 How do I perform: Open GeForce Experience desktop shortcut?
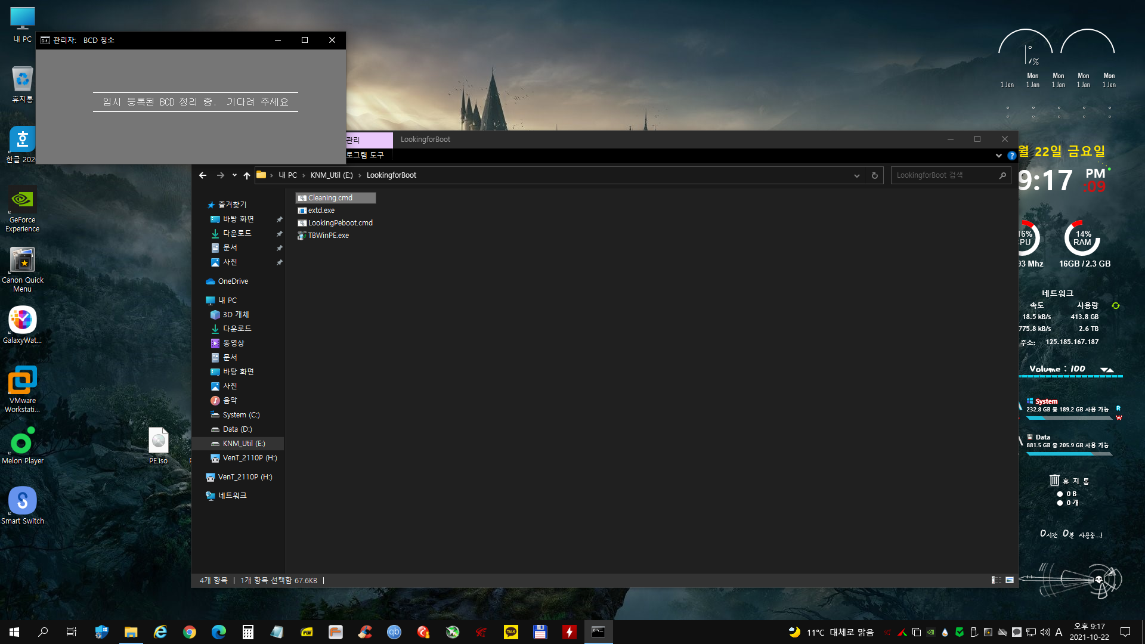[x=23, y=209]
